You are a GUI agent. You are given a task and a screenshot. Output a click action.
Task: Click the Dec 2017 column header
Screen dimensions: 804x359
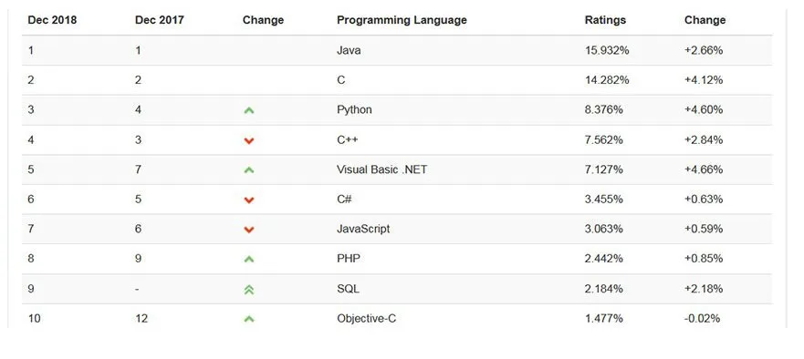click(x=160, y=20)
